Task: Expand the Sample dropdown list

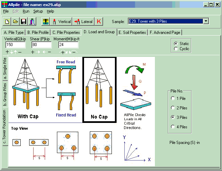Action: click(206, 21)
